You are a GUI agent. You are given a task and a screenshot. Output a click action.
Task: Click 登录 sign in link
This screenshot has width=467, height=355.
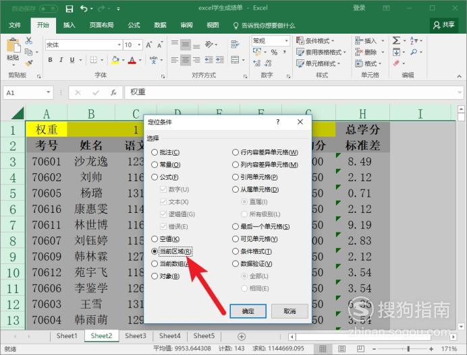359,8
